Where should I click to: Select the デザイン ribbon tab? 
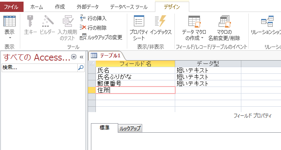click(172, 7)
